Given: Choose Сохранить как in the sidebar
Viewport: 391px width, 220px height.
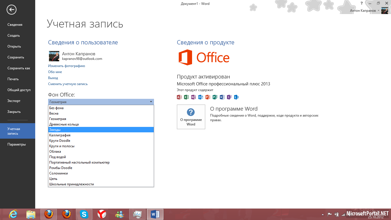Looking at the screenshot, I should [x=17, y=68].
